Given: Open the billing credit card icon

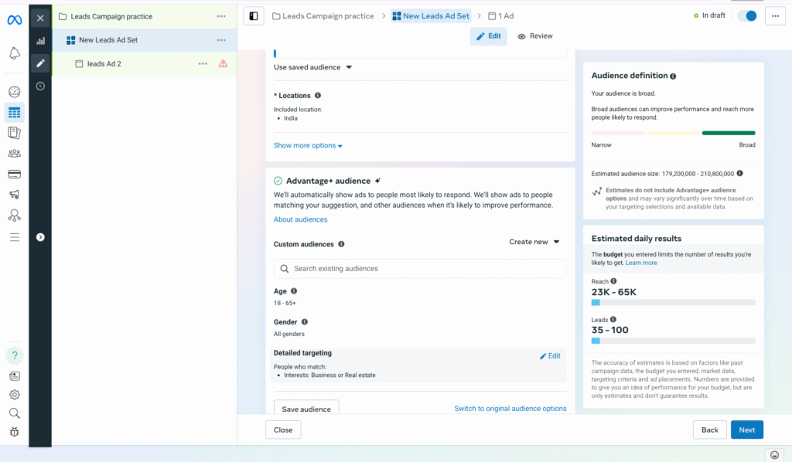Looking at the screenshot, I should point(14,175).
